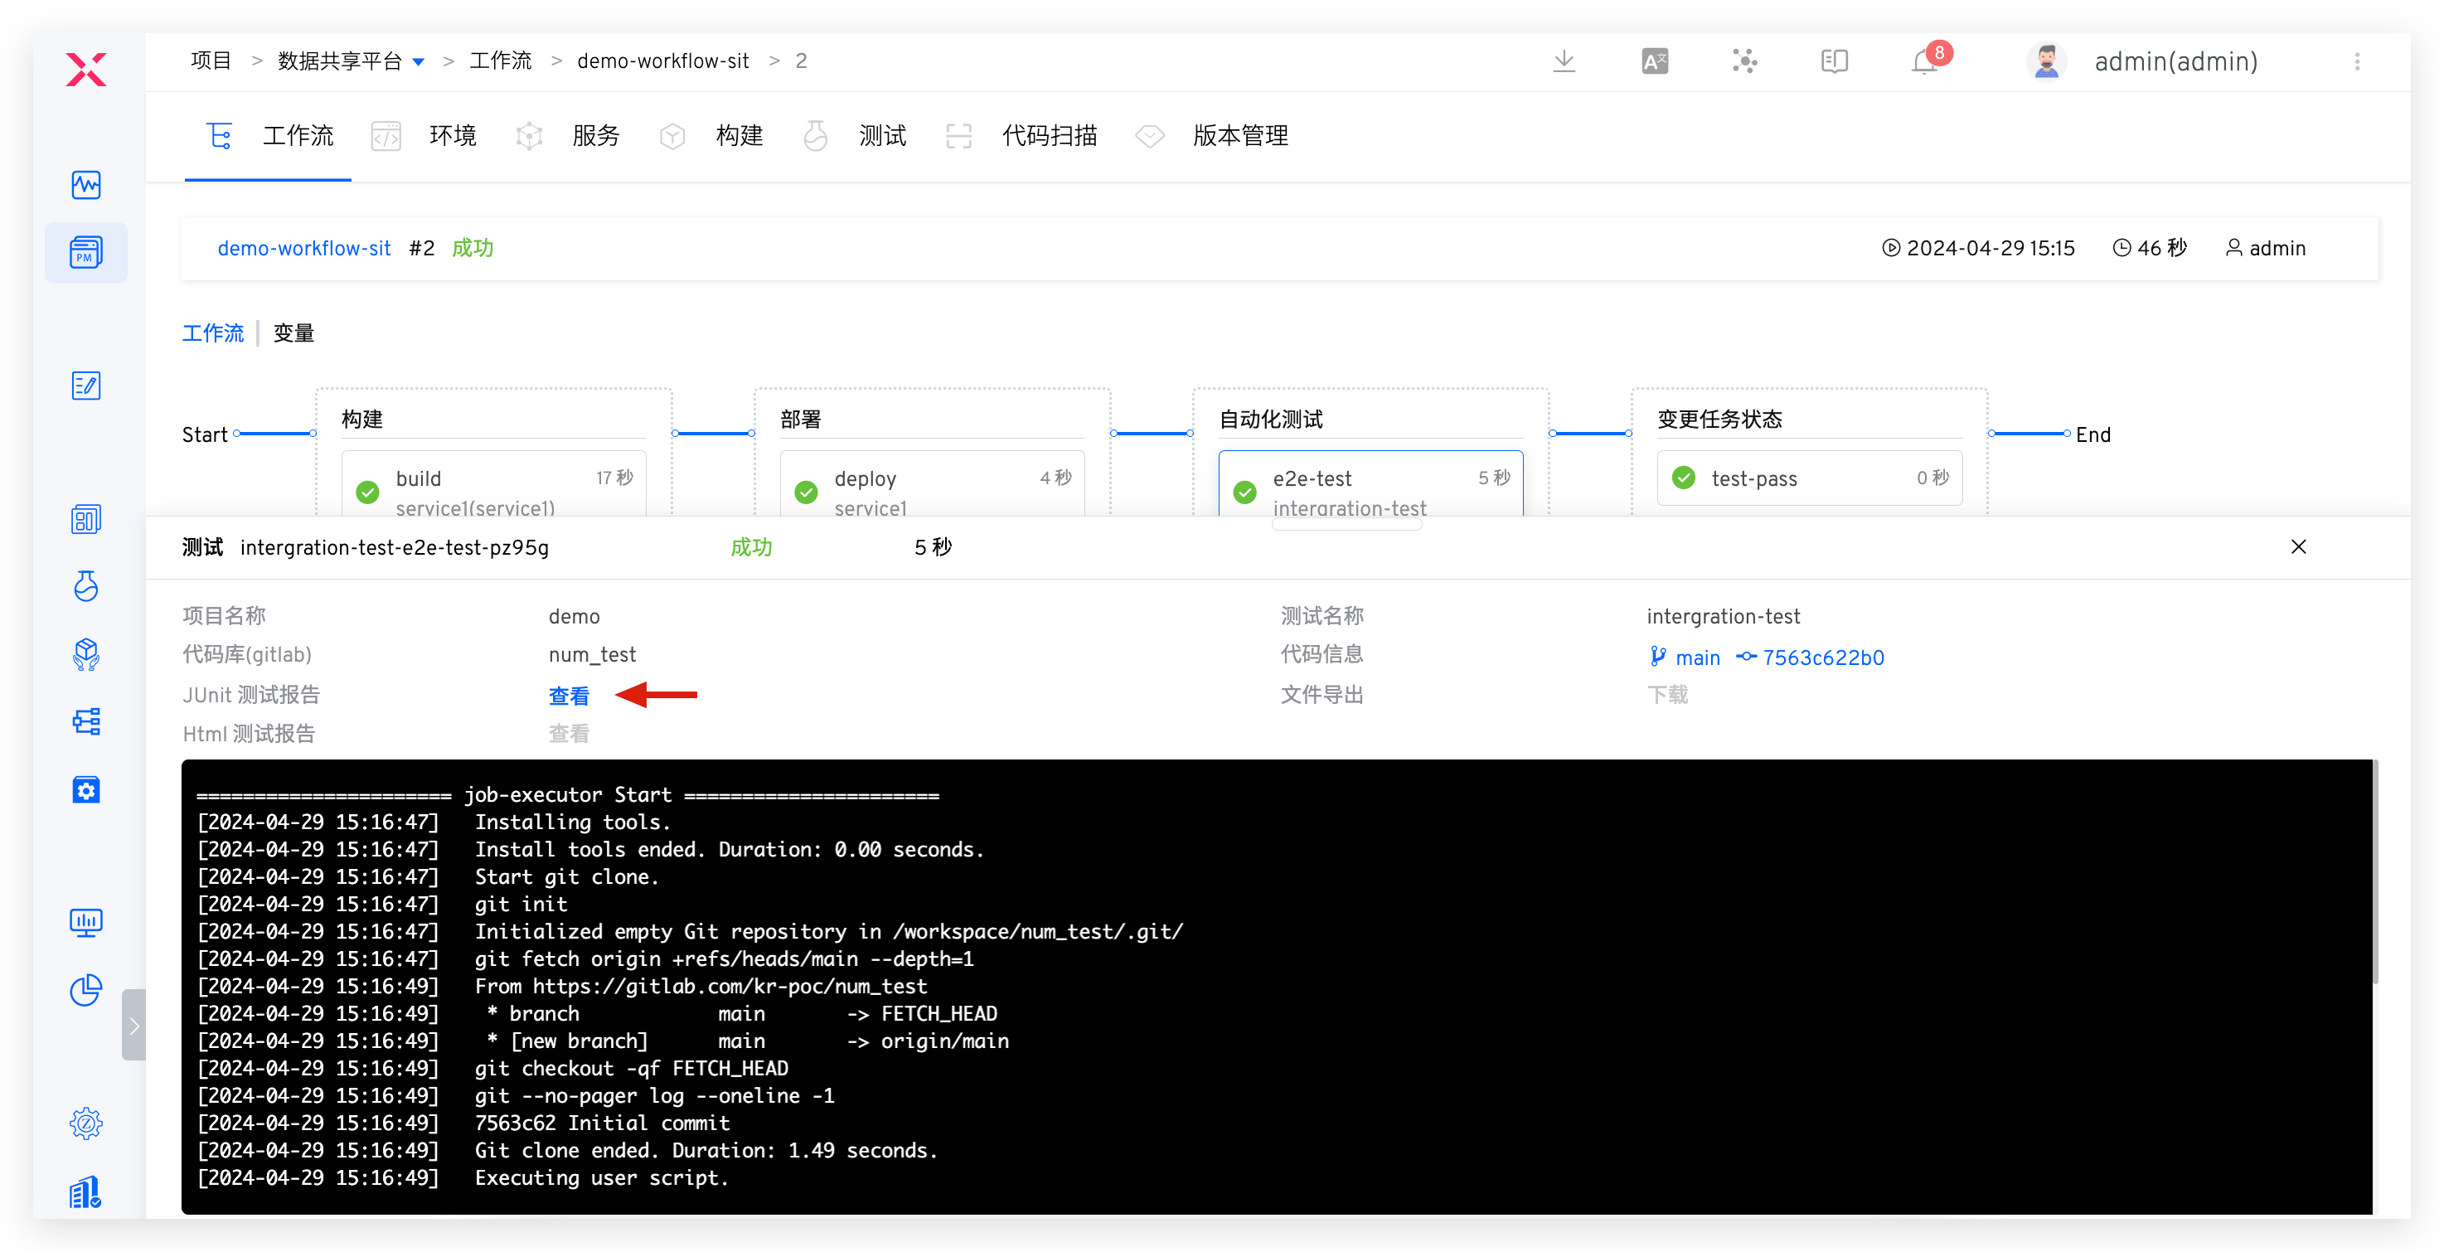Click the num_test repository value

click(592, 655)
